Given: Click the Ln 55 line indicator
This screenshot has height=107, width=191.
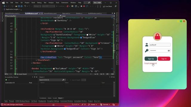Looking at the screenshot, I should point(96,74).
